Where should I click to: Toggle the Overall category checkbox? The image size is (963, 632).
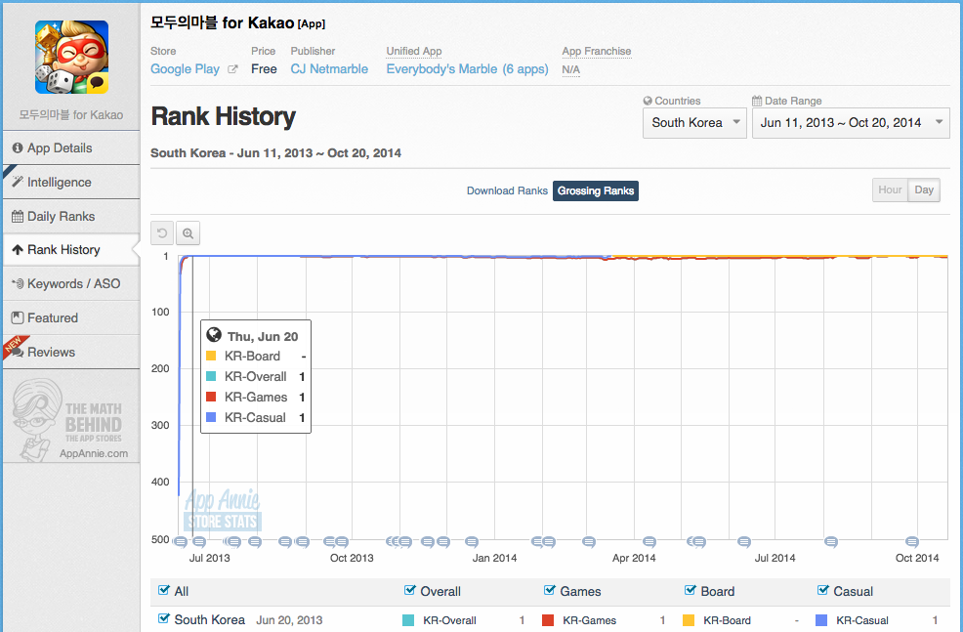click(409, 590)
